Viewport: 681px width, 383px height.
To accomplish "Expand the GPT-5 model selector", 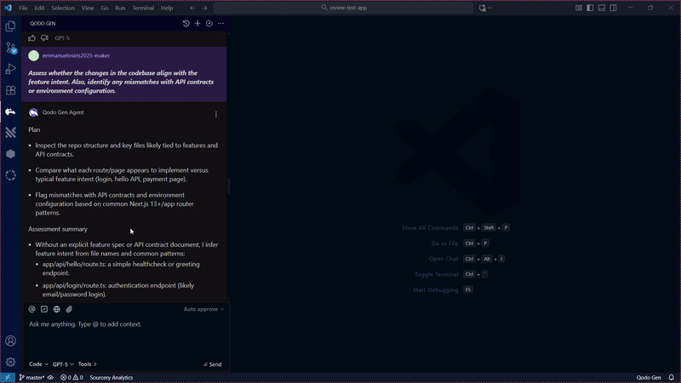I will [x=63, y=364].
